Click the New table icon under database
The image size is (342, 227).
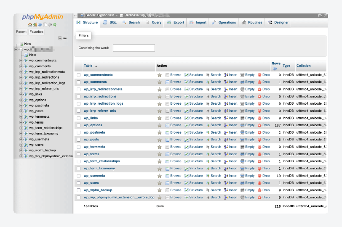27,55
